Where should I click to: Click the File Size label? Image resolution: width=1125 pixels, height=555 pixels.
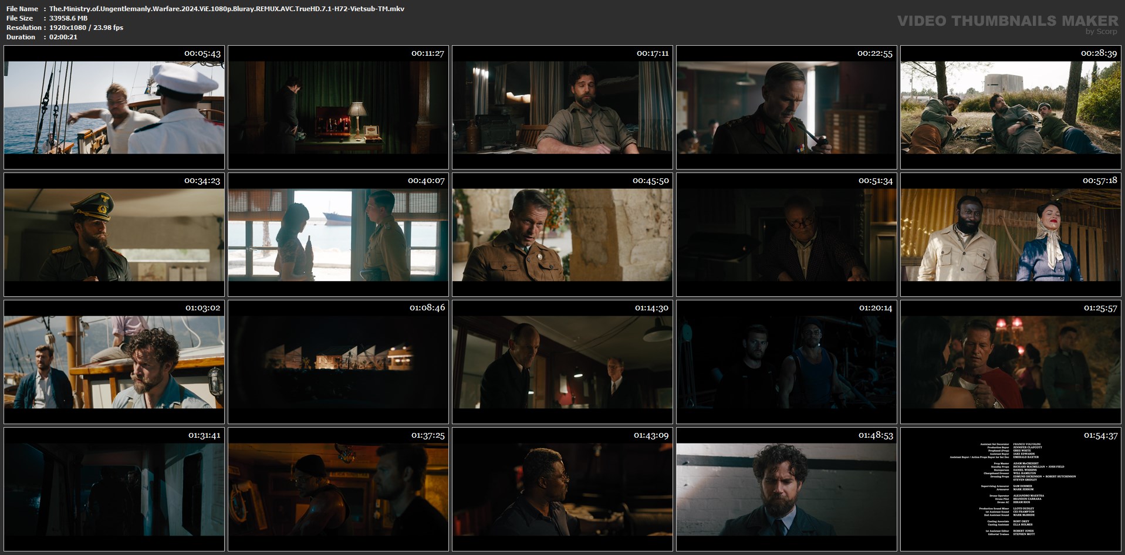point(19,18)
